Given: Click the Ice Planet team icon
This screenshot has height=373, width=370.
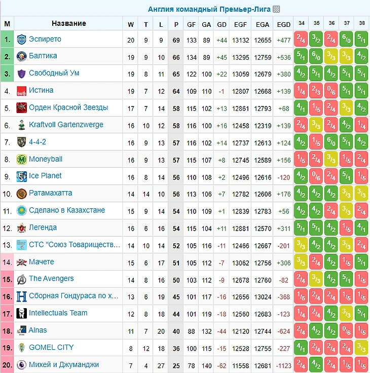Looking at the screenshot, I should [21, 176].
